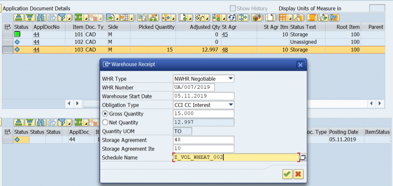
Task: Close the Warehouse Receipt dialog
Action: pyautogui.click(x=300, y=65)
